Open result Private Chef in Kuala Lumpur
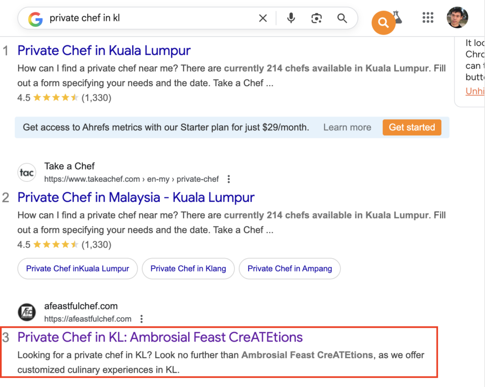Screen dimensions: 485x387 [x=104, y=50]
